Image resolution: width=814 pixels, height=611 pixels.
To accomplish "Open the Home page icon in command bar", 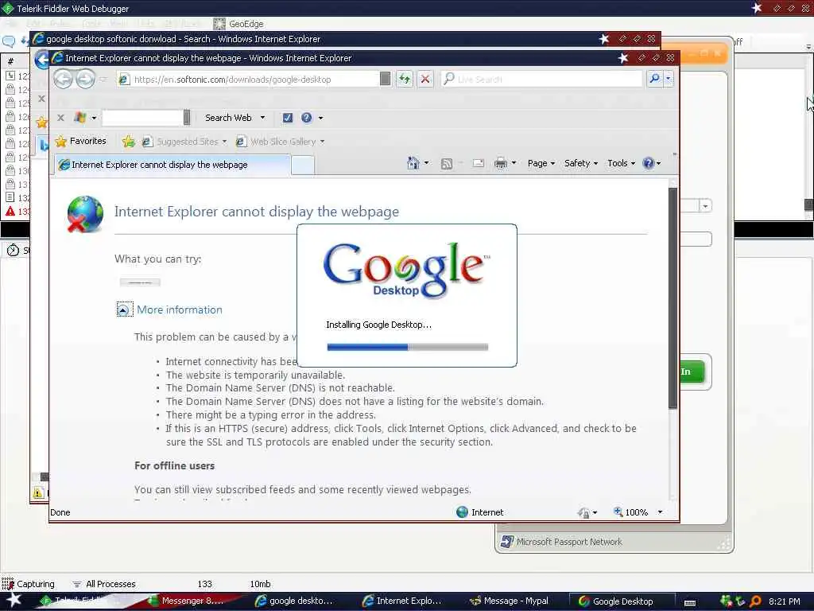I will coord(413,163).
